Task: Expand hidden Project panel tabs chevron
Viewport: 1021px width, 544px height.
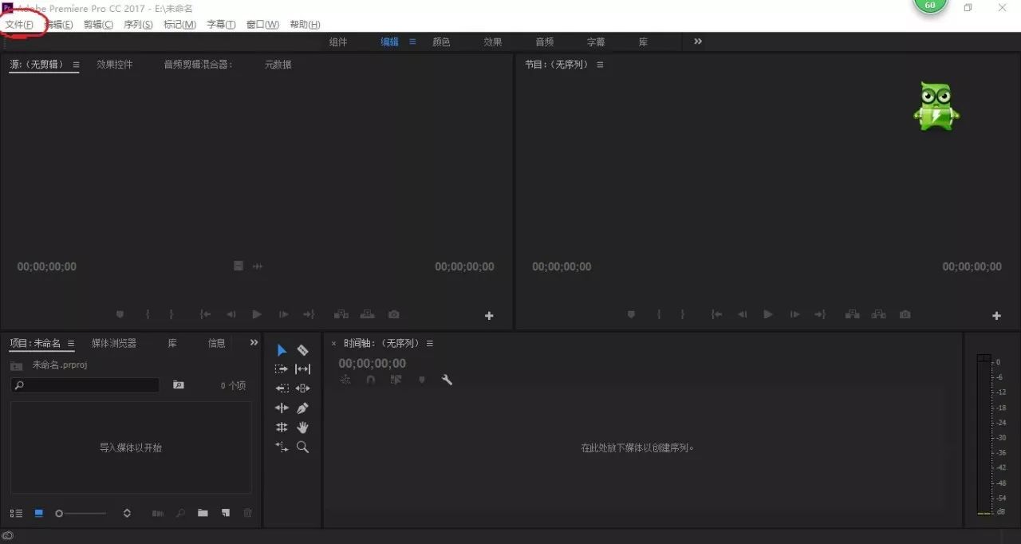Action: 254,342
